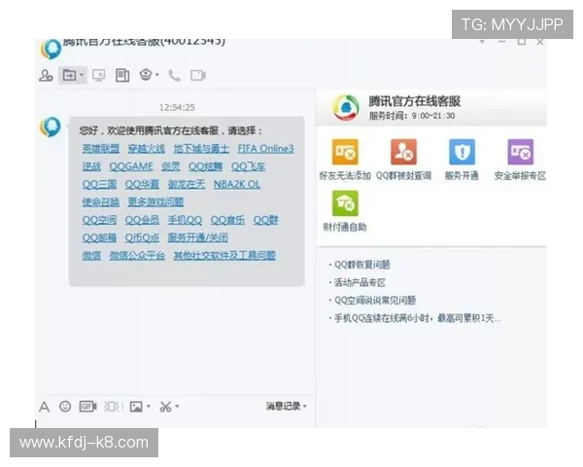Open the send file folder icon

point(69,76)
